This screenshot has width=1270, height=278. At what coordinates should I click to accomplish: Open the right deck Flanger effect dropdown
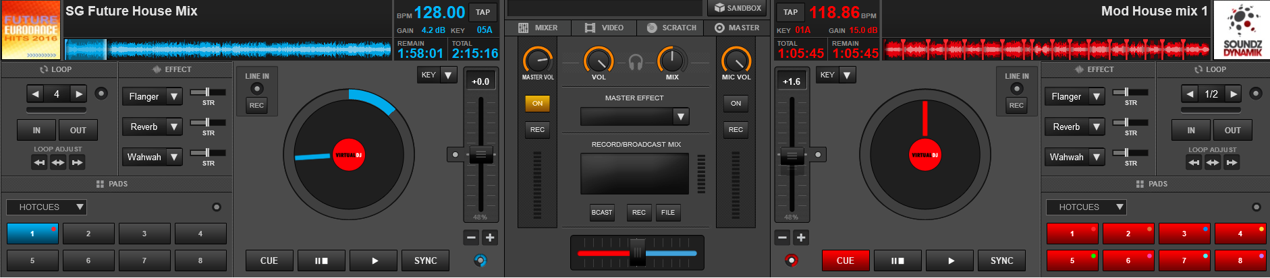coord(1097,97)
